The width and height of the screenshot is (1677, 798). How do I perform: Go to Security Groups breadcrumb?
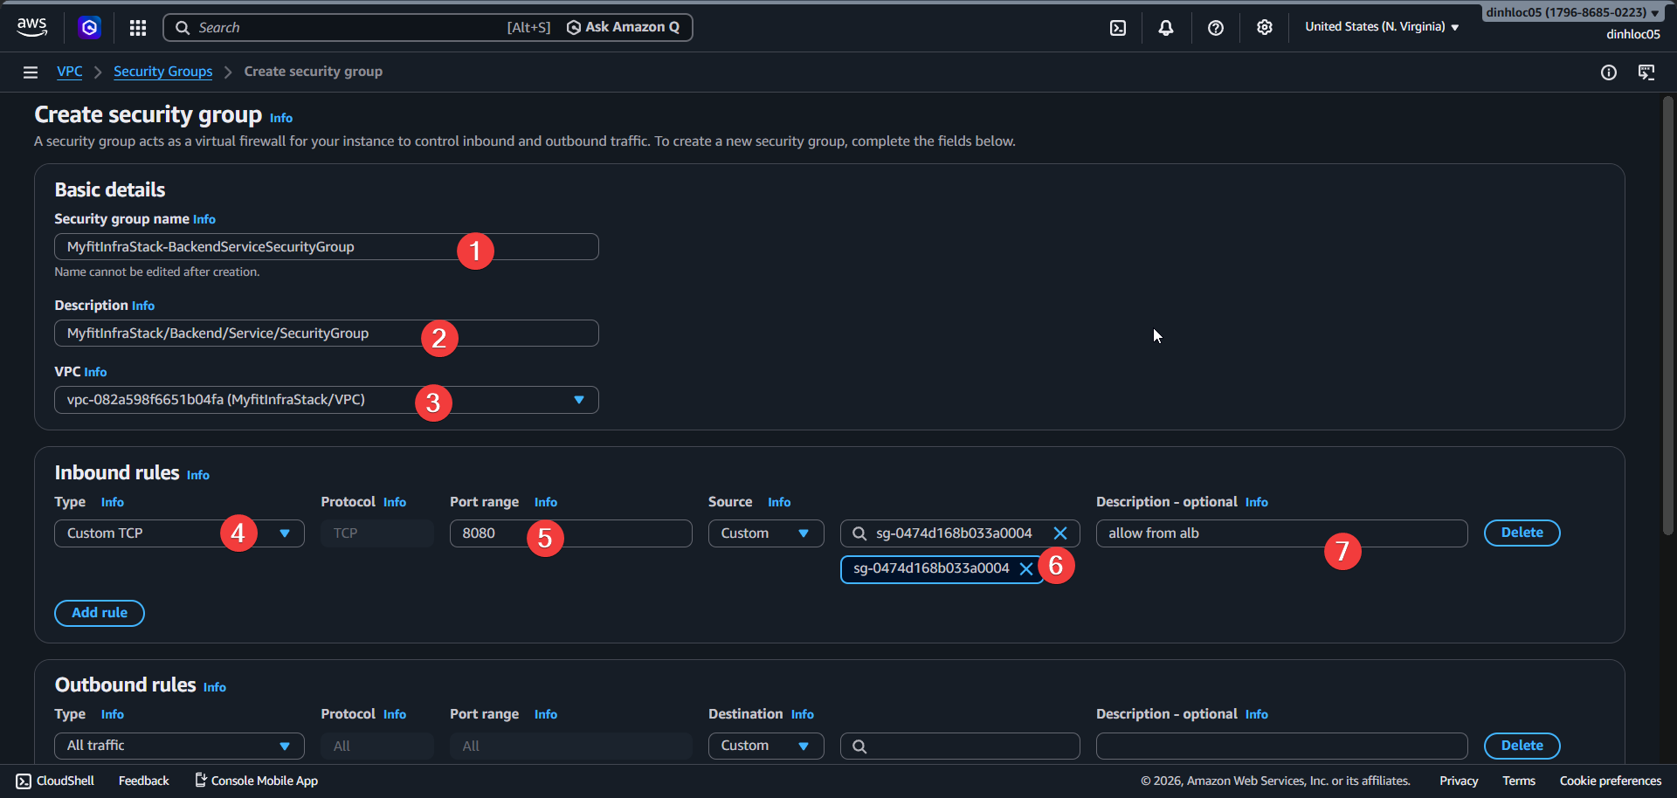click(162, 72)
